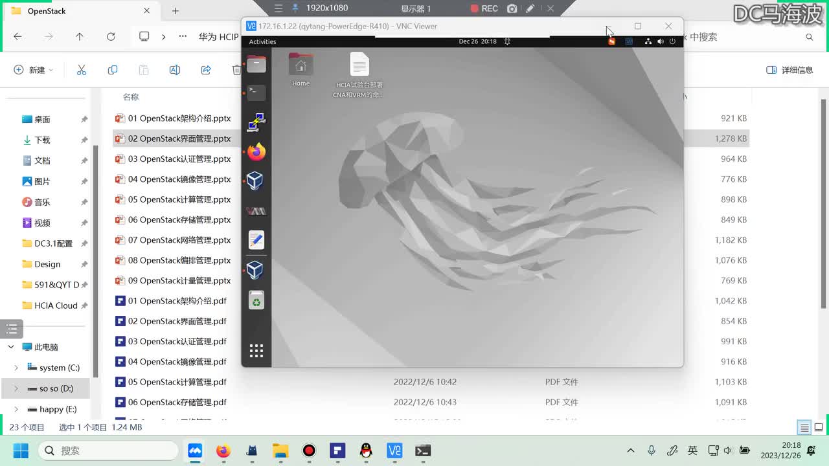Image resolution: width=829 pixels, height=466 pixels.
Task: Take a snapshot with the camera icon
Action: coord(512,8)
